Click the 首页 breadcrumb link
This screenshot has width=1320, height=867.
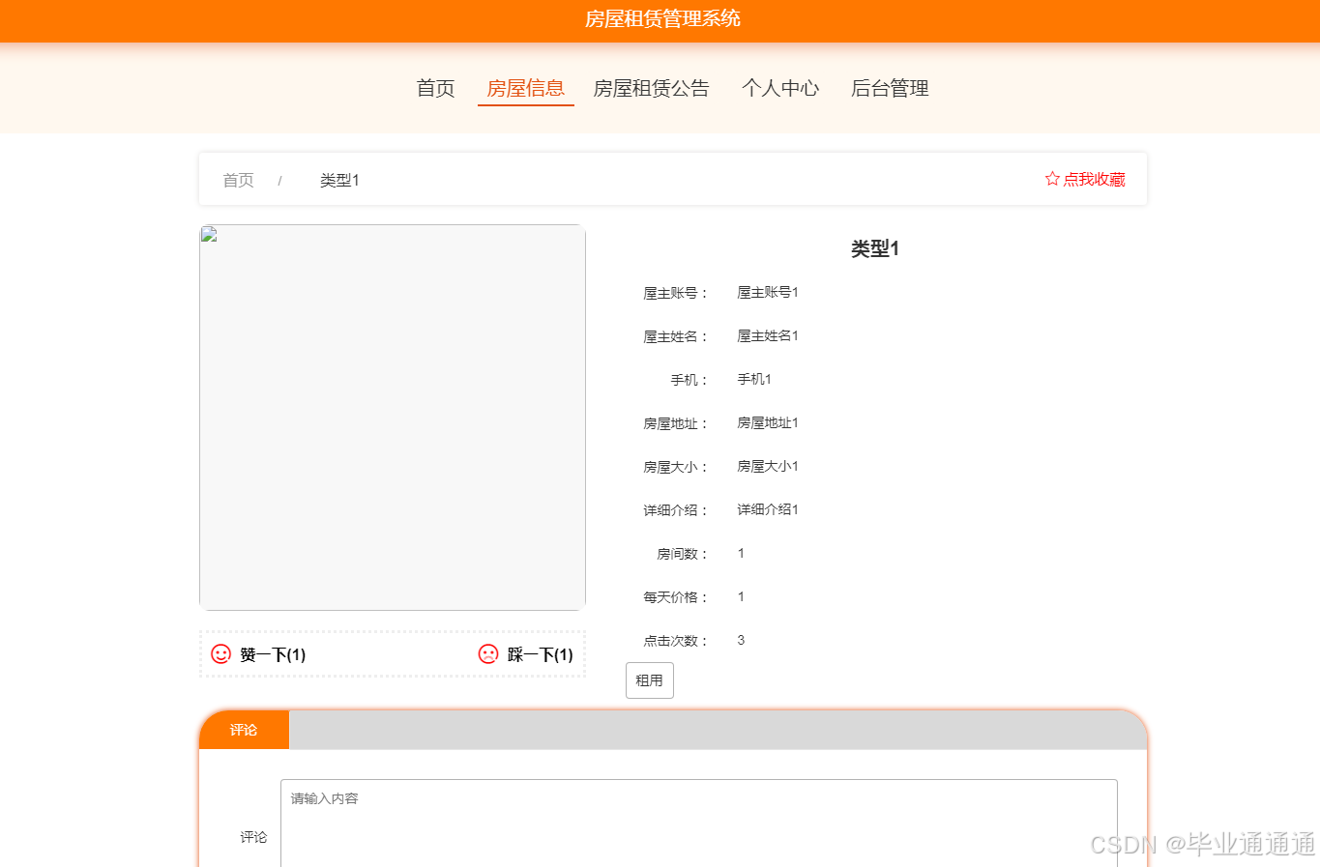point(238,180)
